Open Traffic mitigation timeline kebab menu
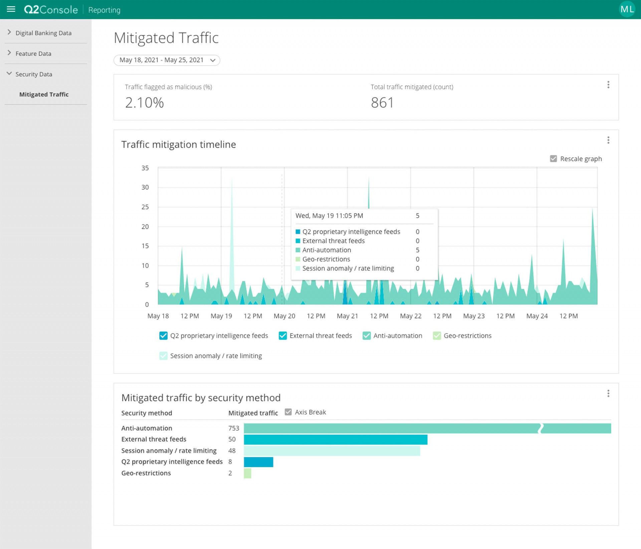 [x=608, y=140]
